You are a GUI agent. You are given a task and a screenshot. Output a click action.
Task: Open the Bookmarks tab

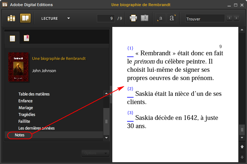(x=26, y=38)
